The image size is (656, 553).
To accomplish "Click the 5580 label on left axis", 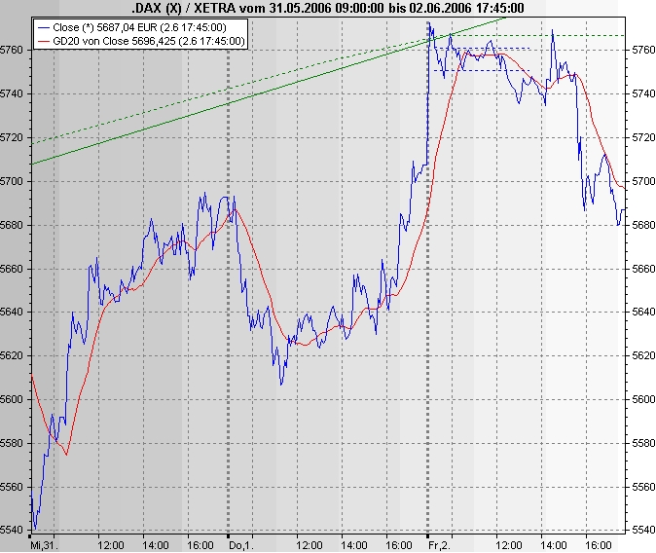I will point(11,443).
